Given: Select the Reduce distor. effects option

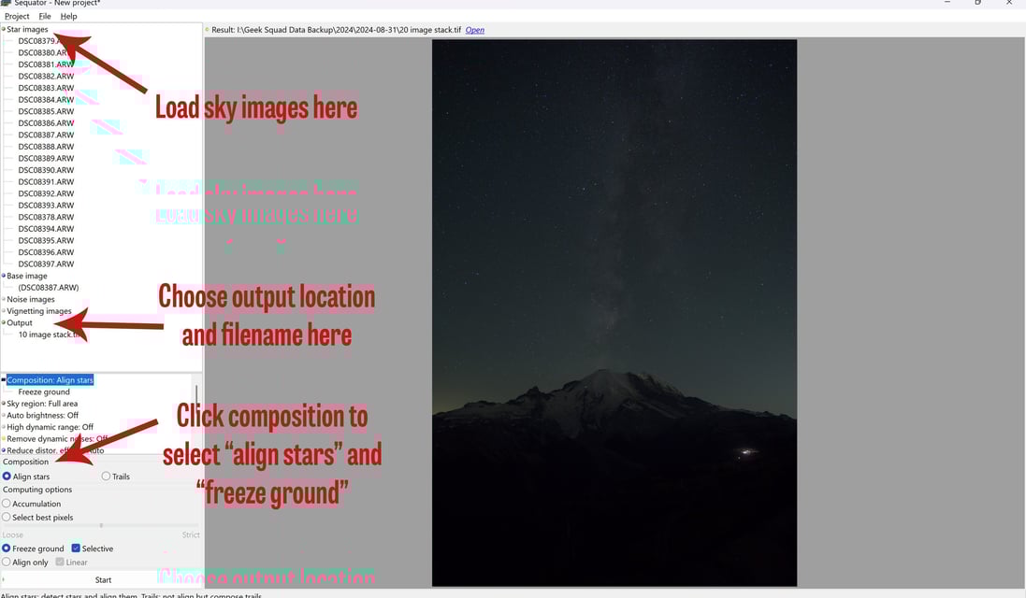Looking at the screenshot, I should [x=55, y=451].
